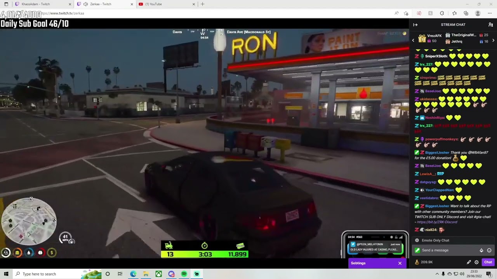The width and height of the screenshot is (497, 279).
Task: Click the pink extension icon in toolbar
Action: [x=419, y=13]
